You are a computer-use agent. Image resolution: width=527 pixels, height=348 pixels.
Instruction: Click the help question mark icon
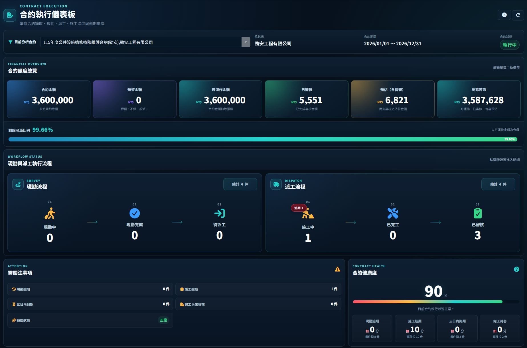[504, 15]
